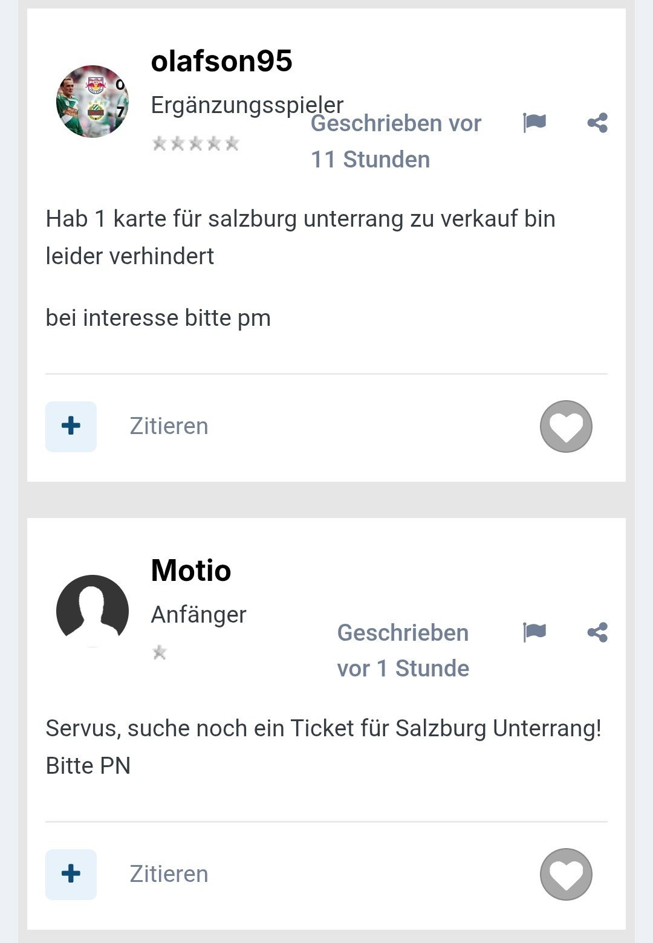
Task: Toggle multi-quote plus on Motio's post
Action: 71,874
